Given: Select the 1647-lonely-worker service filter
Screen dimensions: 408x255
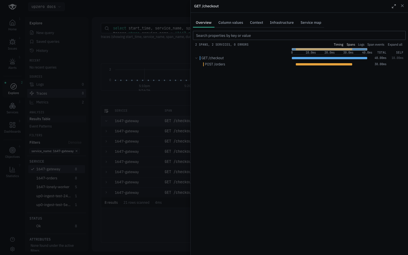Looking at the screenshot, I should 57,187.
